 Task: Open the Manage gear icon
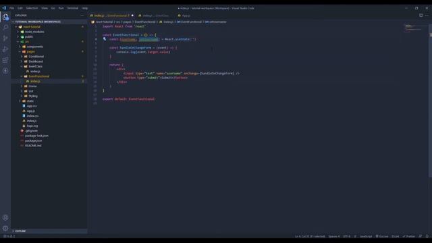(5, 228)
